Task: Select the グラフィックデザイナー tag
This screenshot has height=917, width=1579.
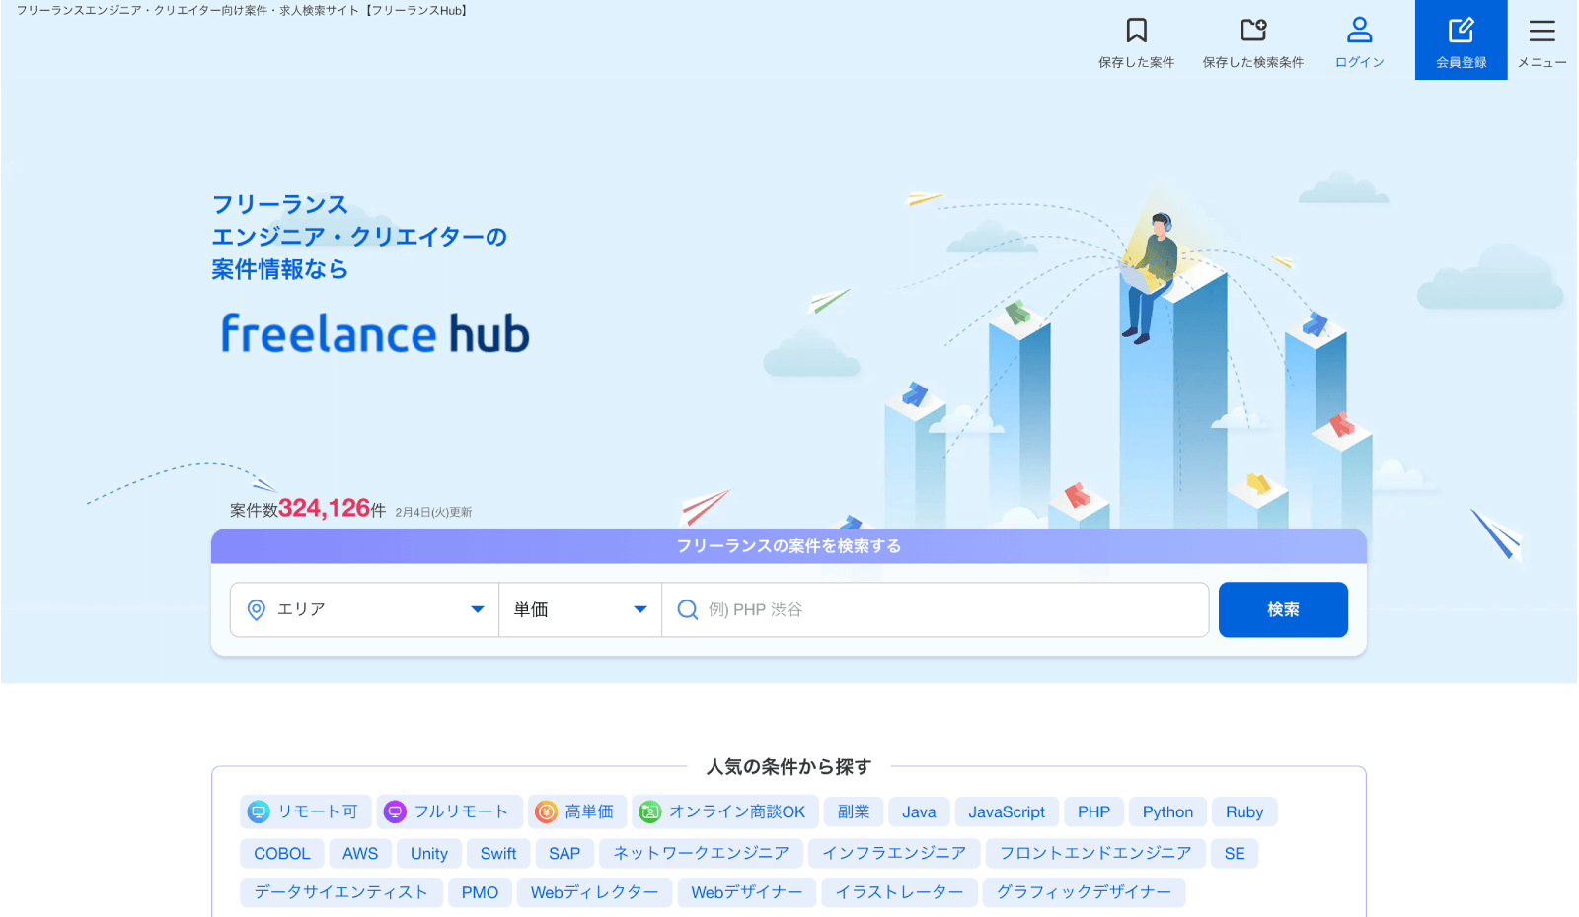Action: [x=1084, y=892]
